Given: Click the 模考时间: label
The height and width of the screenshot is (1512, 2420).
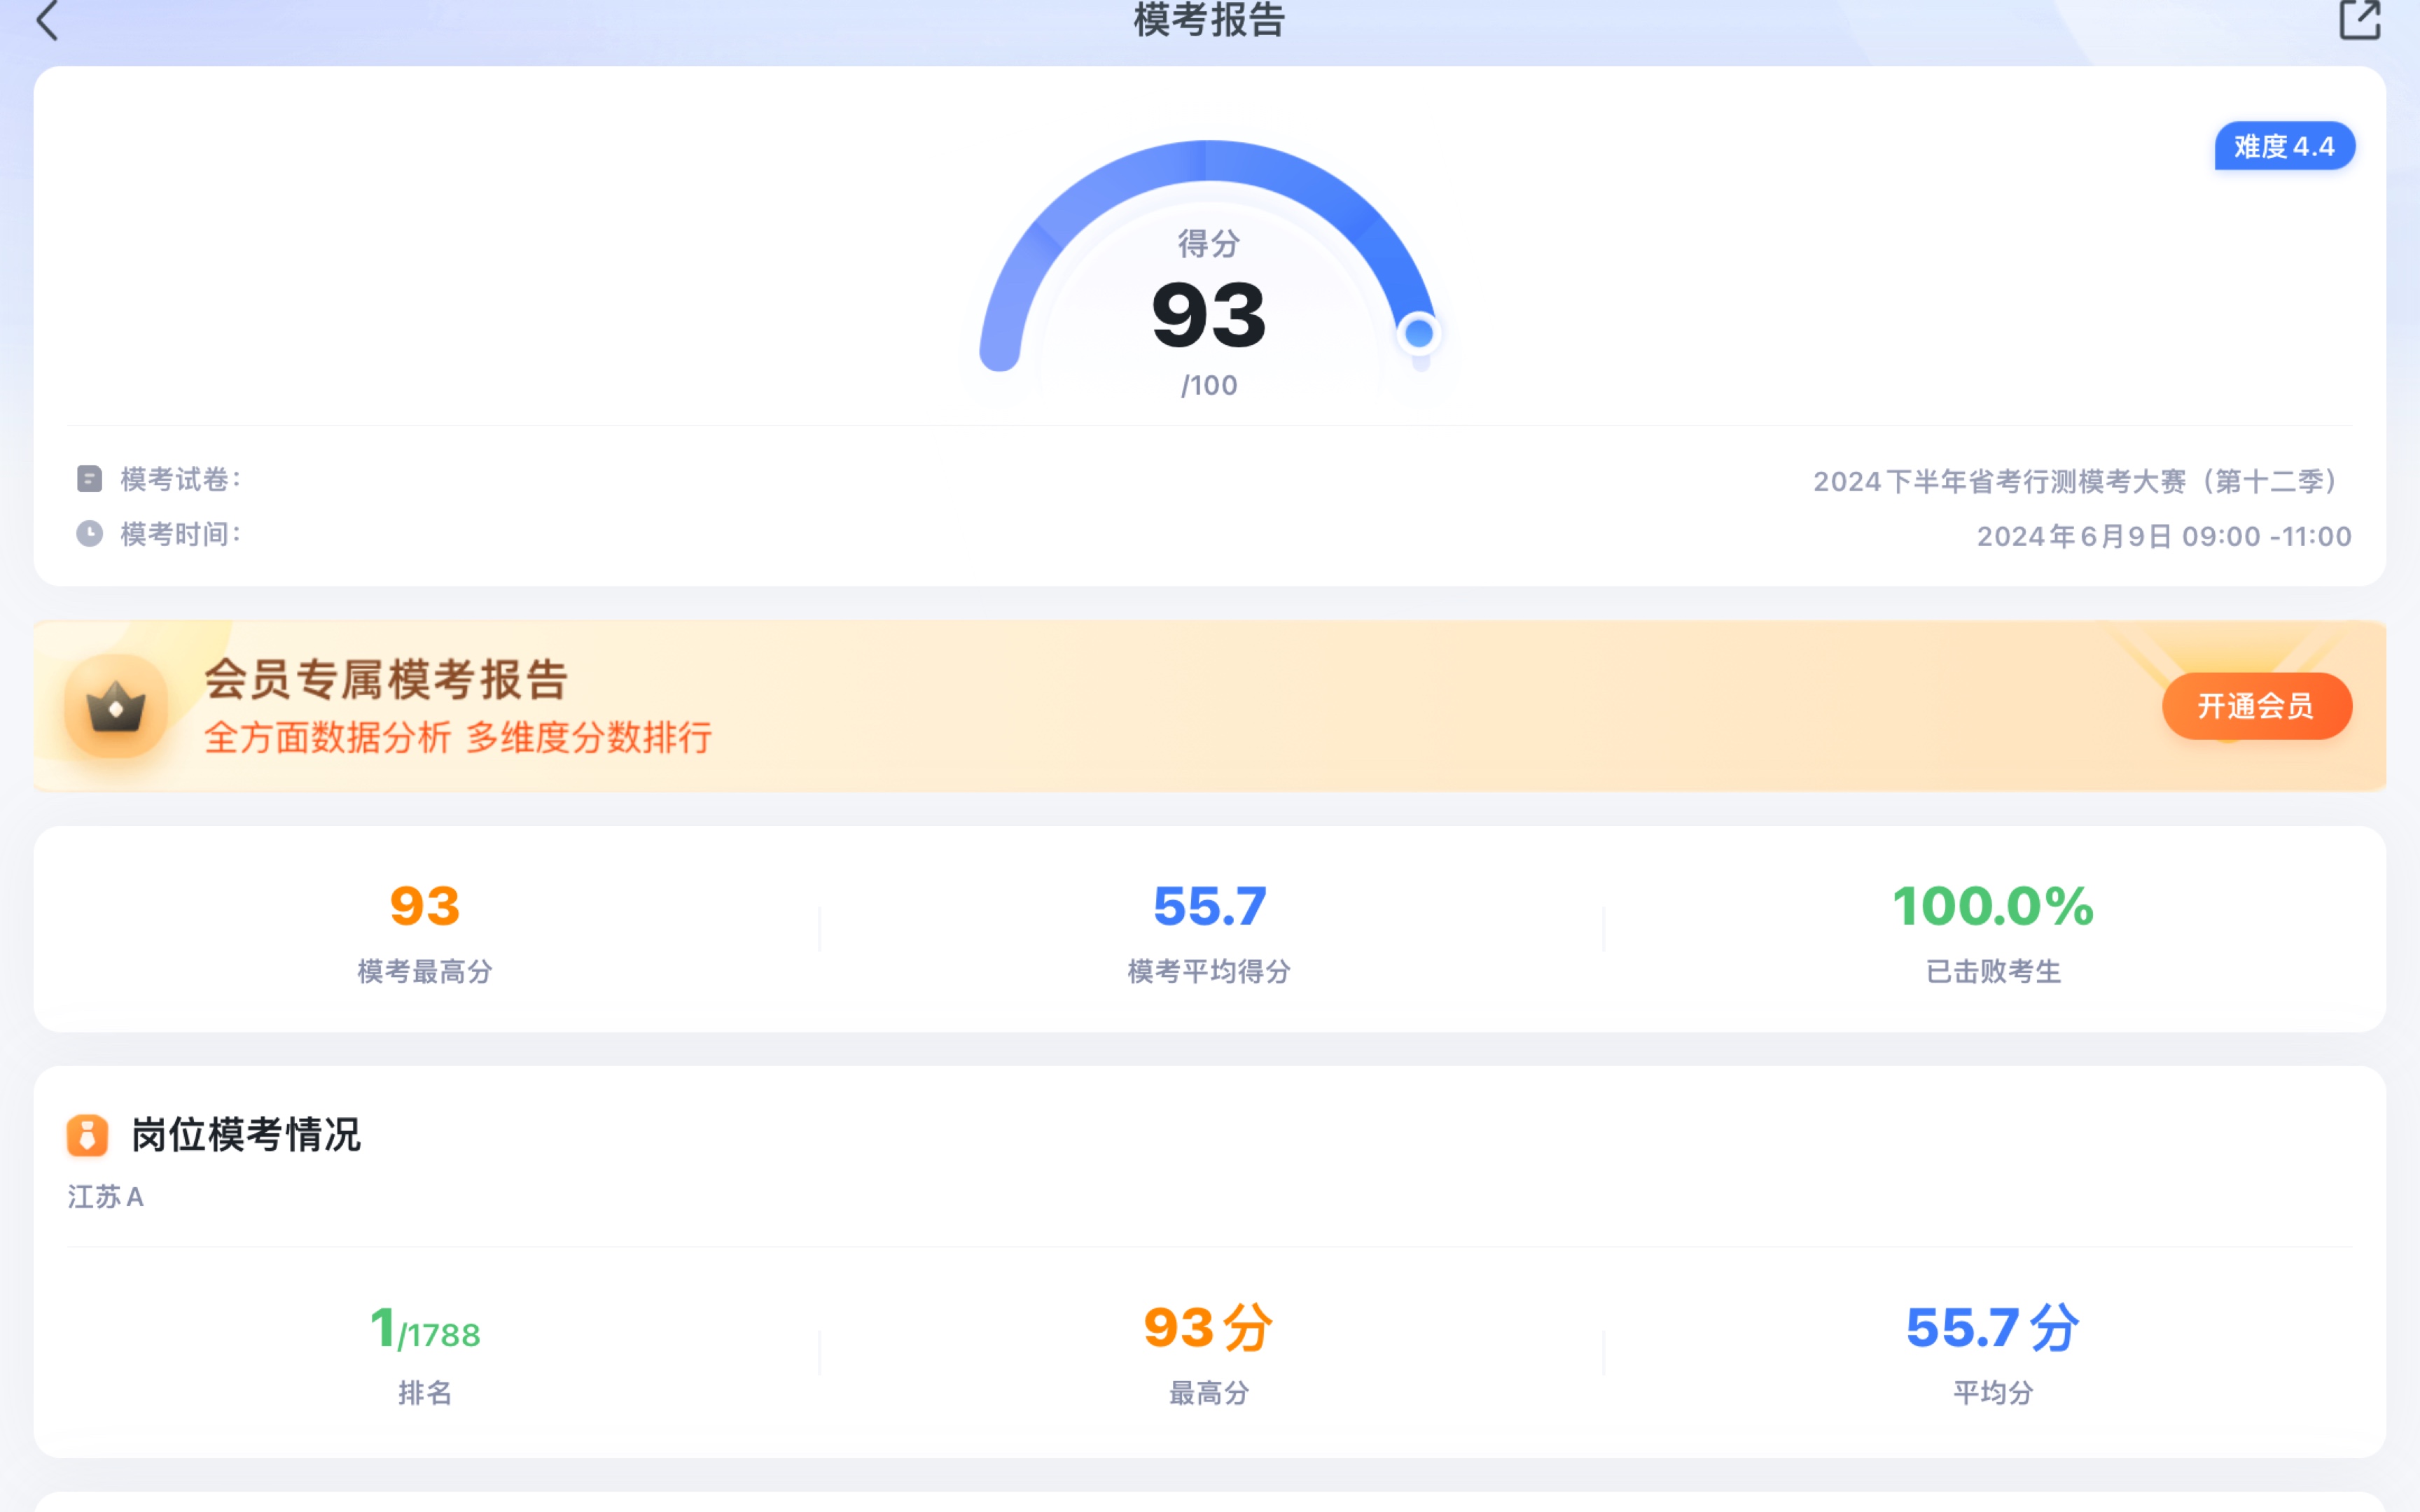Looking at the screenshot, I should coord(181,534).
